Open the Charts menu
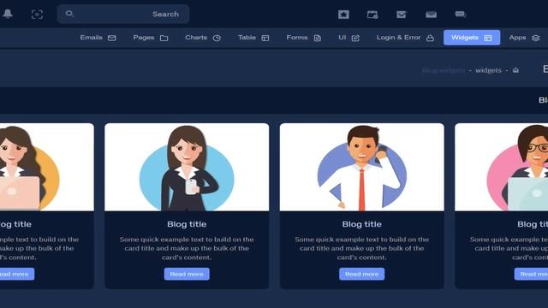This screenshot has height=308, width=548. pos(203,38)
